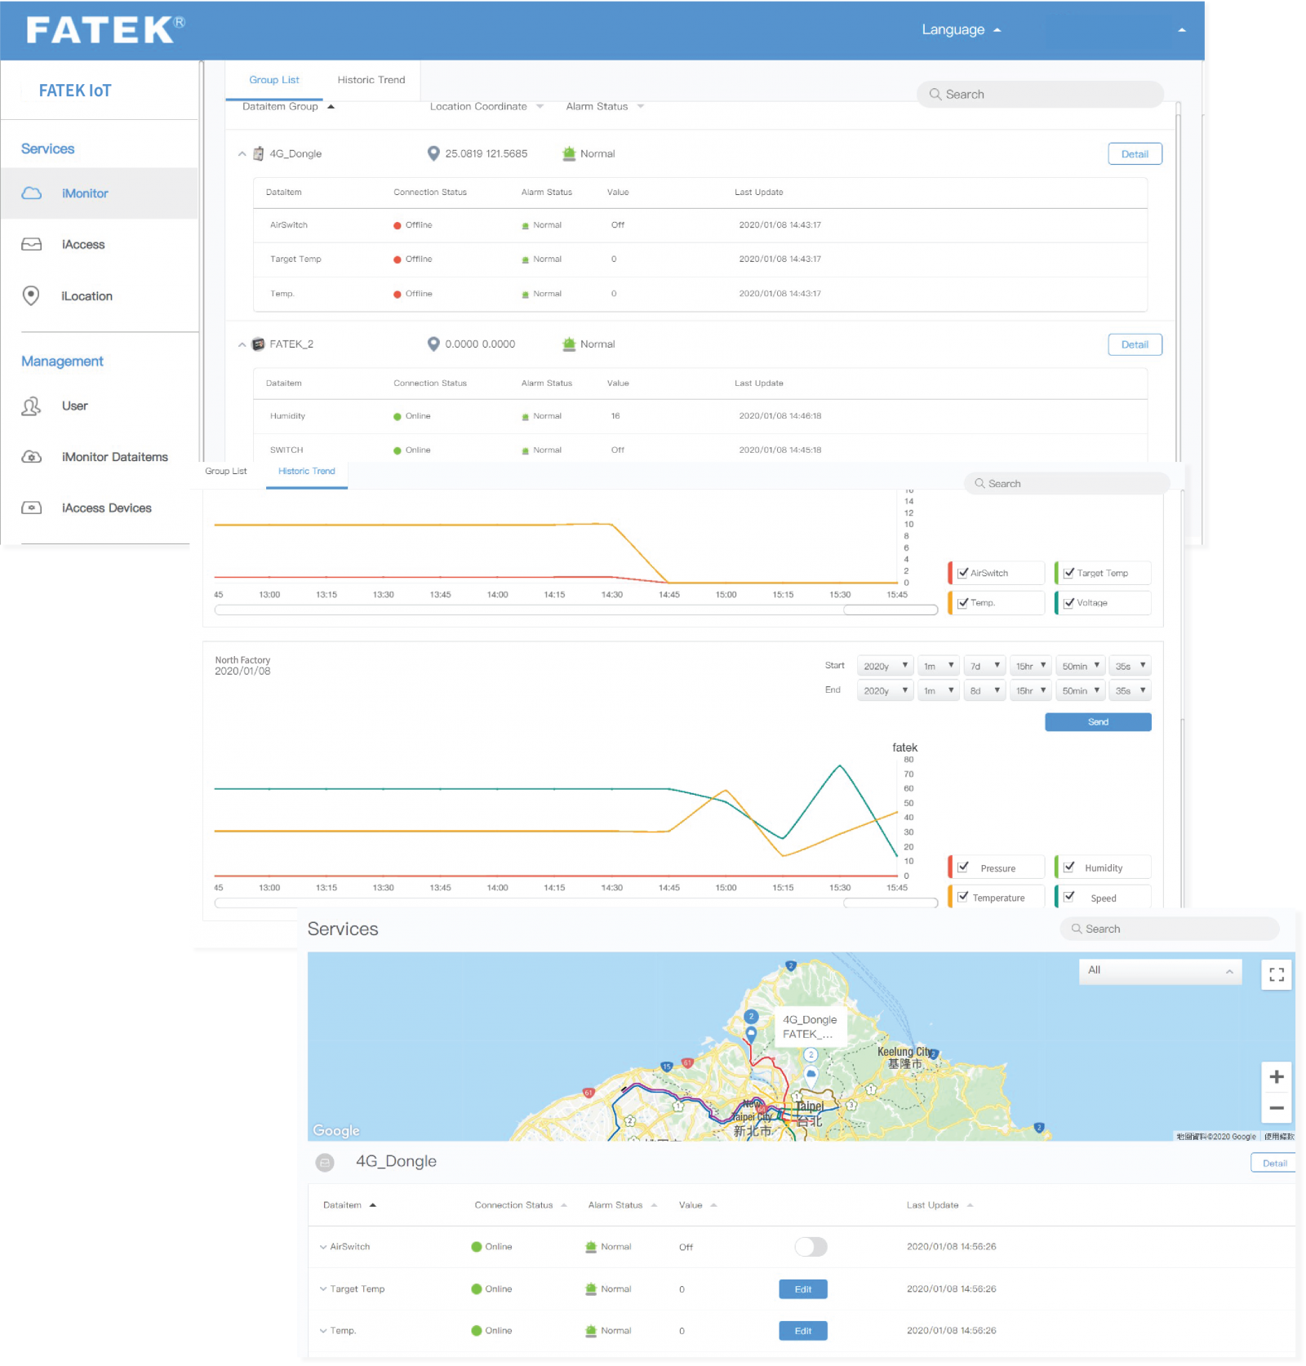The height and width of the screenshot is (1366, 1306).
Task: Click the FATEK logo
Action: 105,30
